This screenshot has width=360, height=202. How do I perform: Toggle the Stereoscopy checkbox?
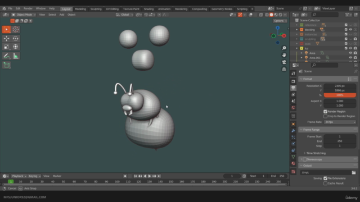coord(305,159)
